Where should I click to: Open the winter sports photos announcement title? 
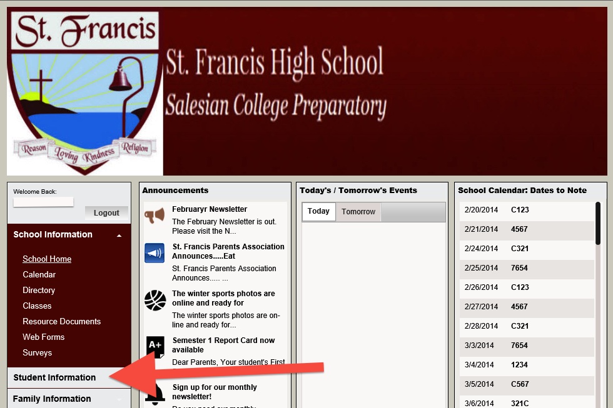coord(224,298)
